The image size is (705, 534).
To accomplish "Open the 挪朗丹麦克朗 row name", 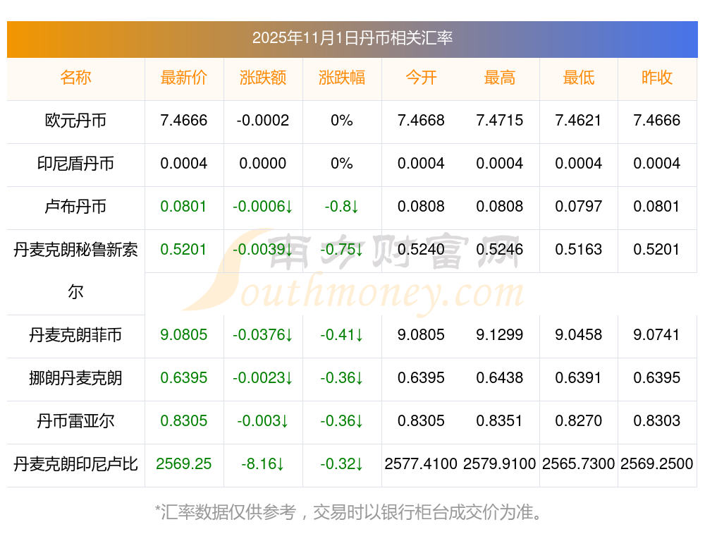I will tap(75, 378).
